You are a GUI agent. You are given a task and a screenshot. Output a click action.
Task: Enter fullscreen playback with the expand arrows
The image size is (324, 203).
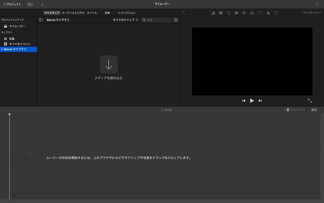pyautogui.click(x=310, y=101)
